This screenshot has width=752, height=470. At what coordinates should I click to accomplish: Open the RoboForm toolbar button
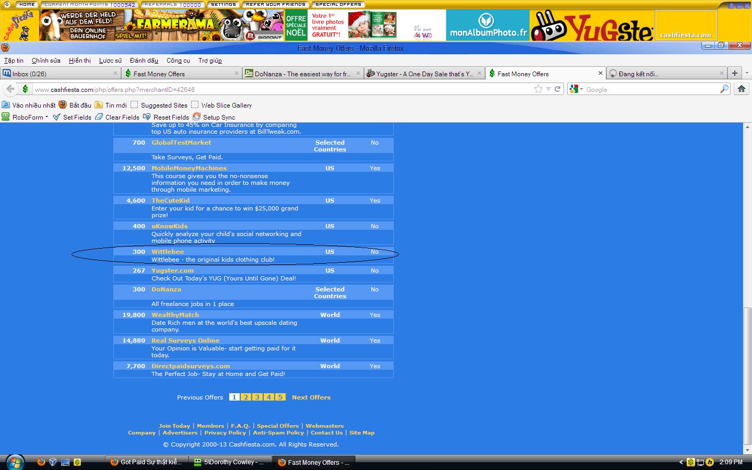tap(24, 117)
